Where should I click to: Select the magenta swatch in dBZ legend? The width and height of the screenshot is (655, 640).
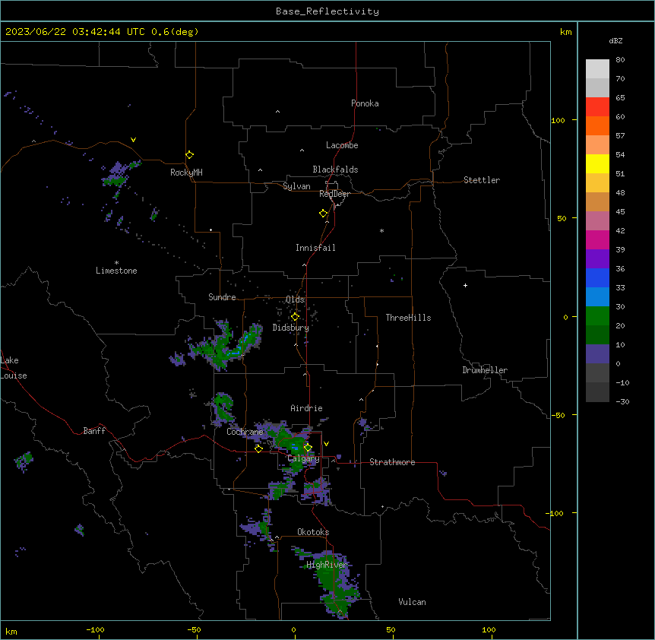pos(597,239)
